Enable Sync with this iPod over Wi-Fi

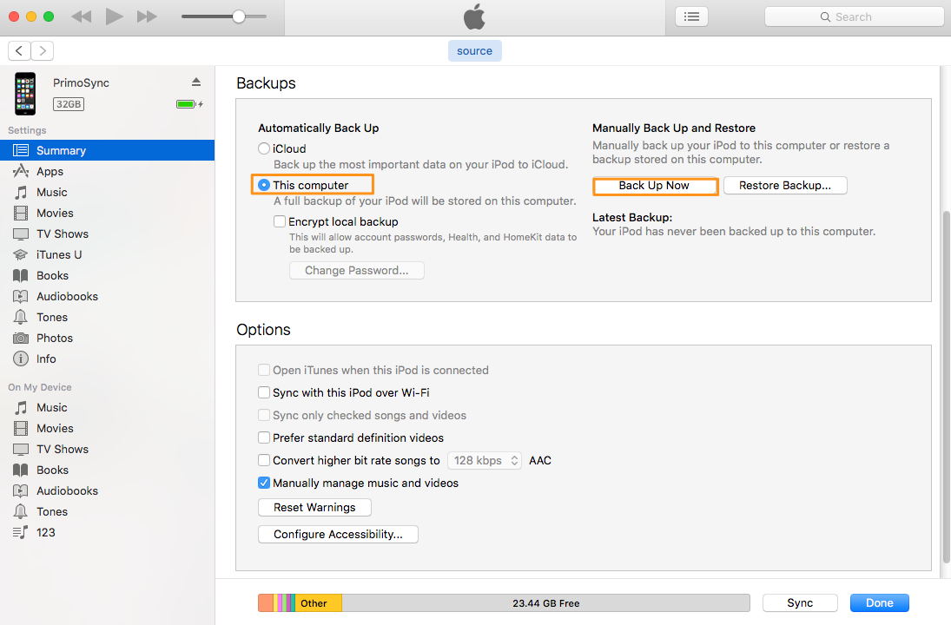(x=264, y=392)
